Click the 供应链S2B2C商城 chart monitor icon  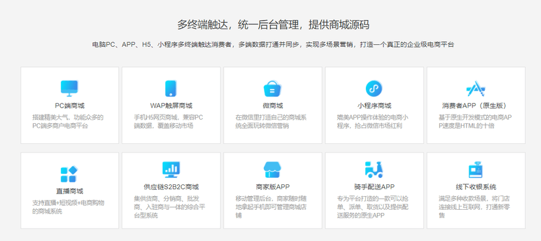click(x=171, y=170)
